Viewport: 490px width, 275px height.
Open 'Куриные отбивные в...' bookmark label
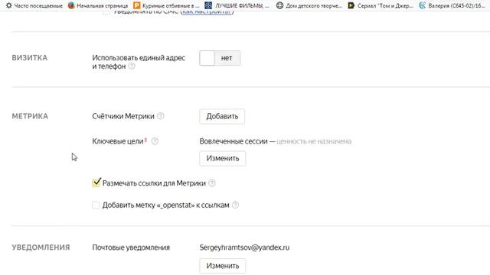coord(171,5)
